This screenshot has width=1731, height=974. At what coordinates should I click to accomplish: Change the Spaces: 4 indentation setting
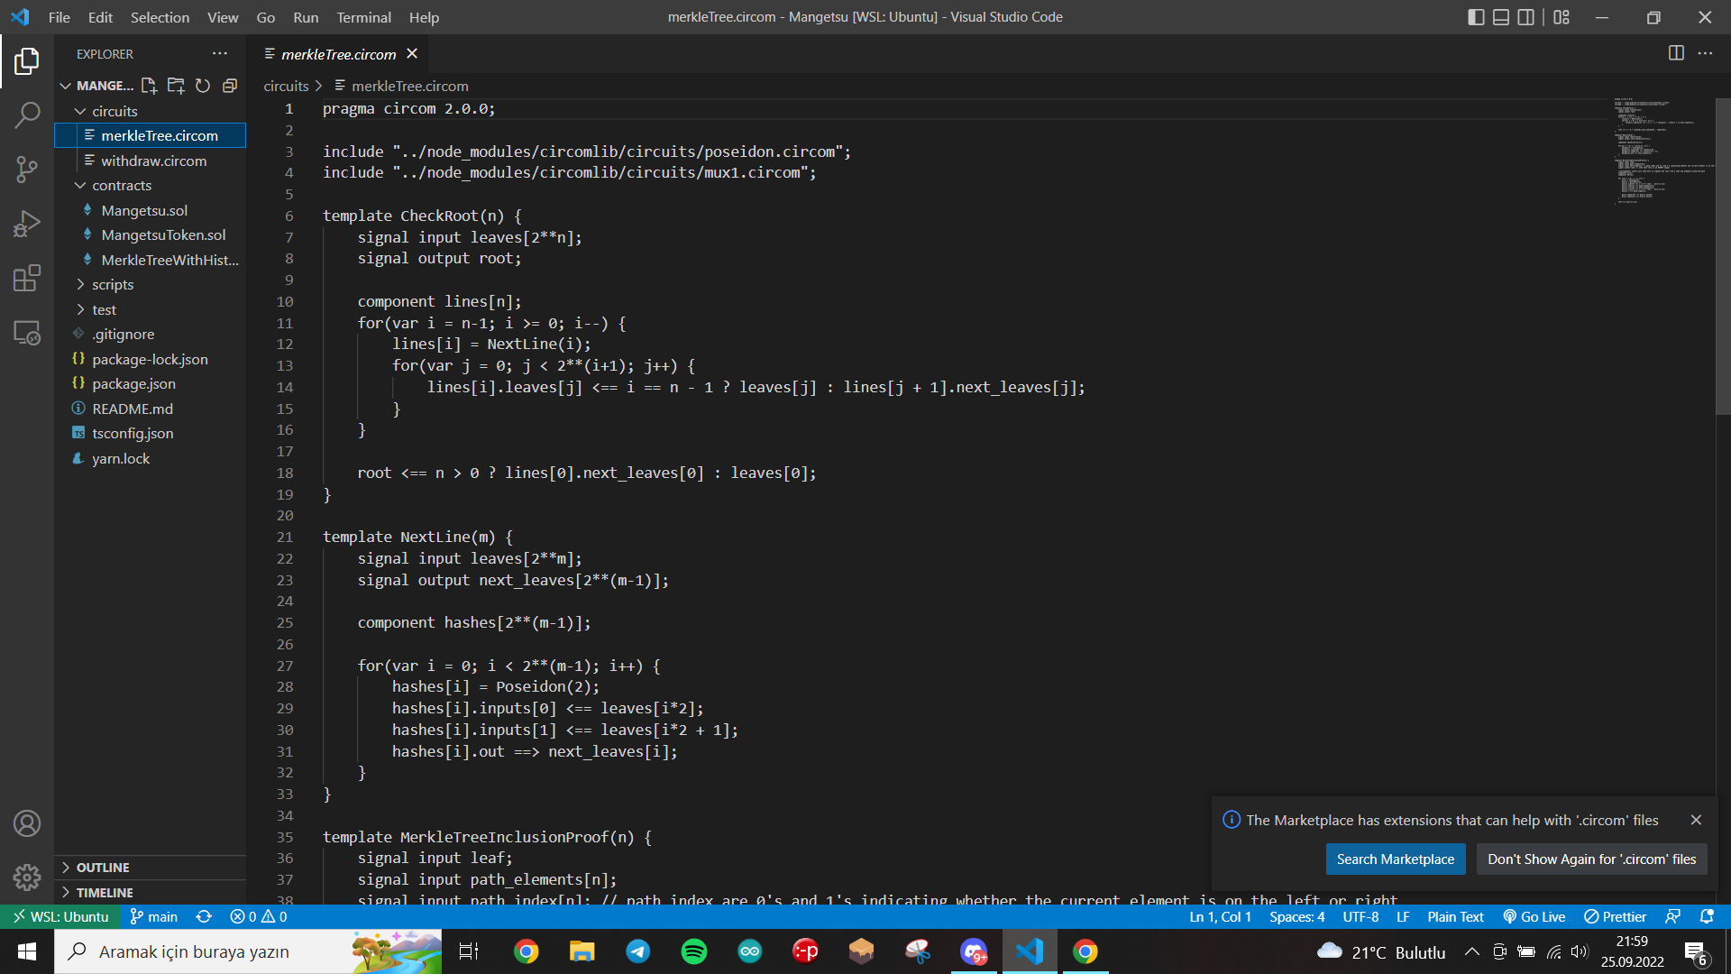point(1296,916)
